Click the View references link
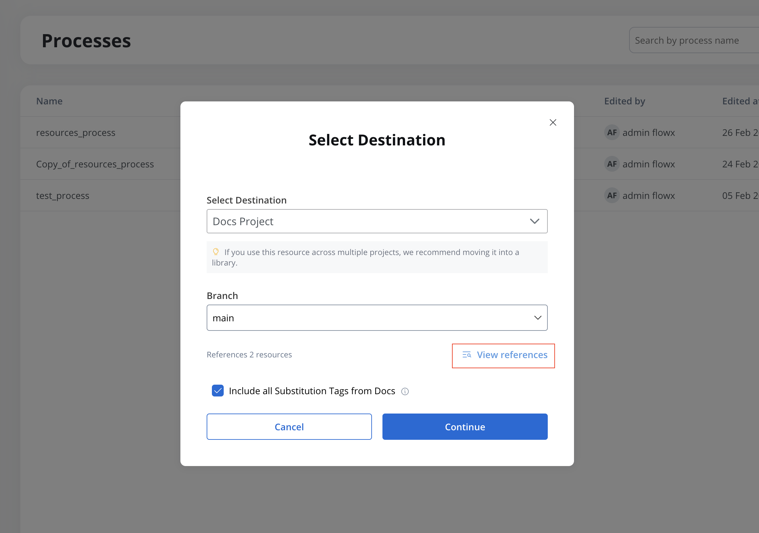Viewport: 759px width, 533px height. pyautogui.click(x=512, y=355)
